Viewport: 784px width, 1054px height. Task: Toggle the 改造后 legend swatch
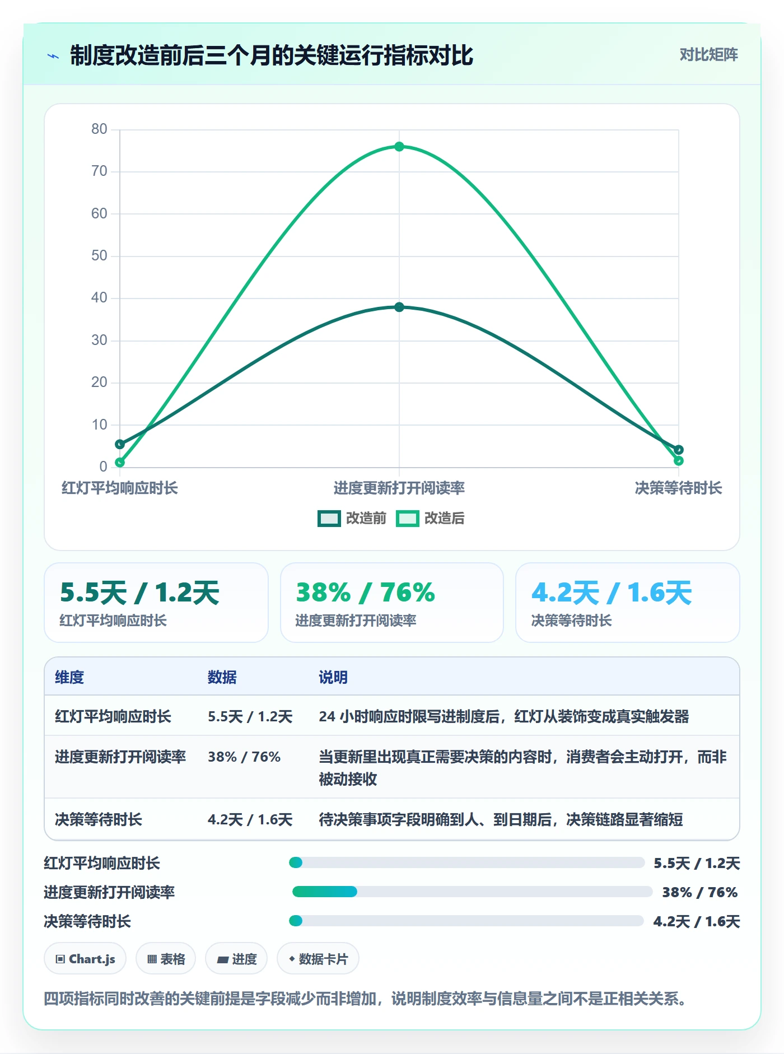[408, 519]
